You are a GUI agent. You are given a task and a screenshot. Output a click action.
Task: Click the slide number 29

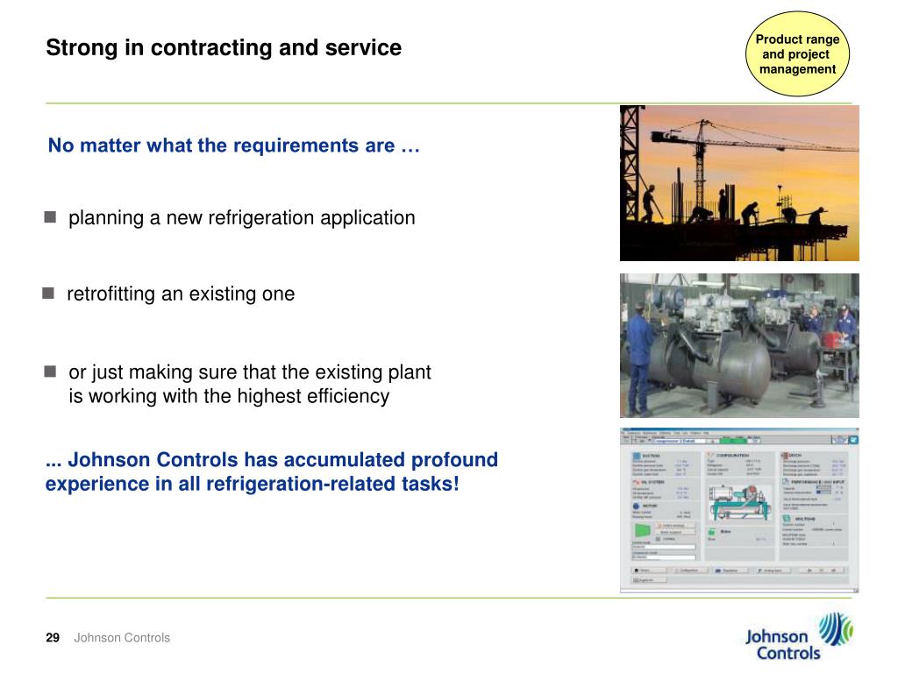coord(53,638)
